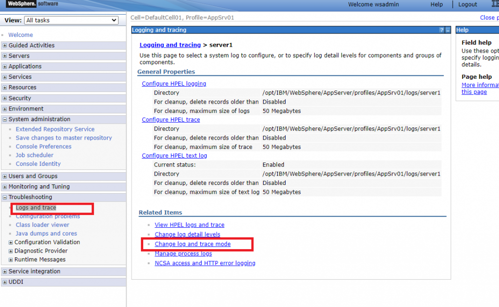Click '50 Megabytes' for maximum size of trace
Viewport: 499px width, 307px height.
pyautogui.click(x=282, y=147)
